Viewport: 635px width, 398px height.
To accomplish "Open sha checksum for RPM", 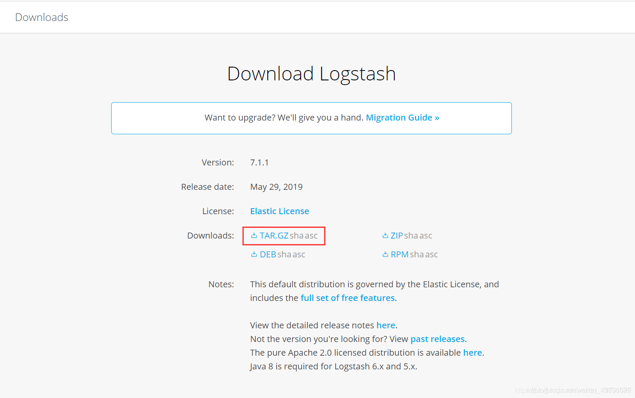I will coord(416,254).
